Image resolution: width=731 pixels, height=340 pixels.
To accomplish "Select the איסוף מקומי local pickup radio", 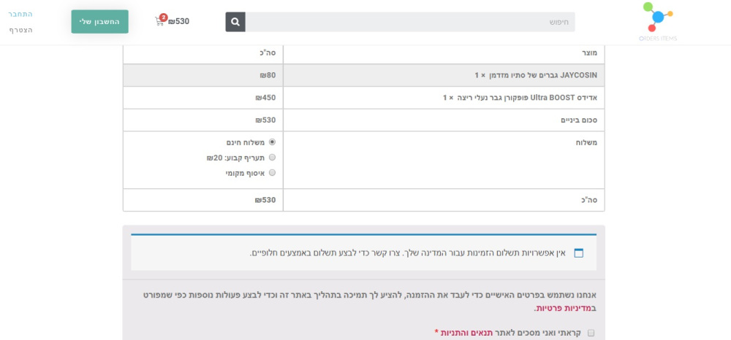I will pos(272,173).
